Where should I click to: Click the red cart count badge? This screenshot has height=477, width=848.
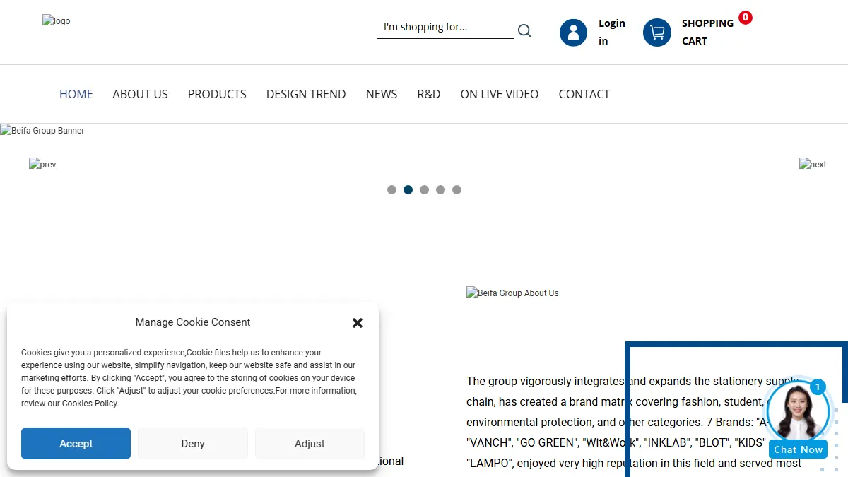[x=746, y=18]
